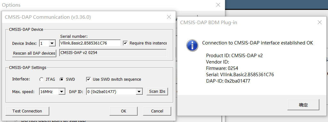Click the CMSIS-DAP v2 0254 read-only field
Image resolution: width=328 pixels, height=122 pixels.
[x=113, y=53]
